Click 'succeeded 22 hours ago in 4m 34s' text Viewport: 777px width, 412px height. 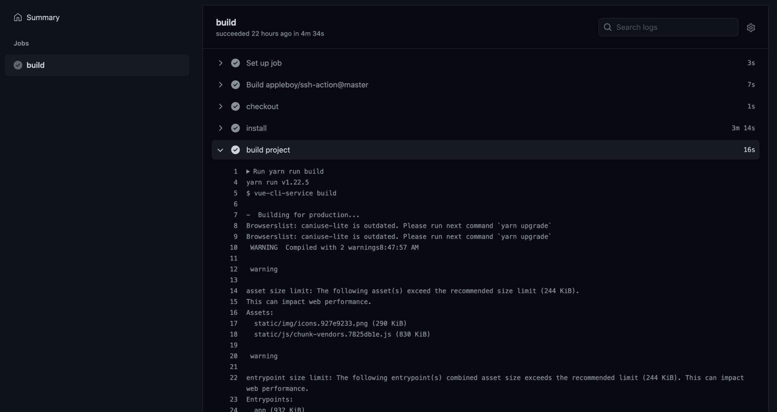pyautogui.click(x=270, y=34)
